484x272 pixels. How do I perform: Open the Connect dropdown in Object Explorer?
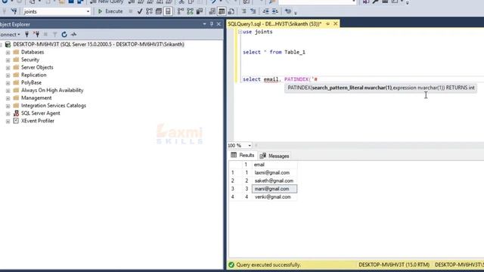click(10, 35)
